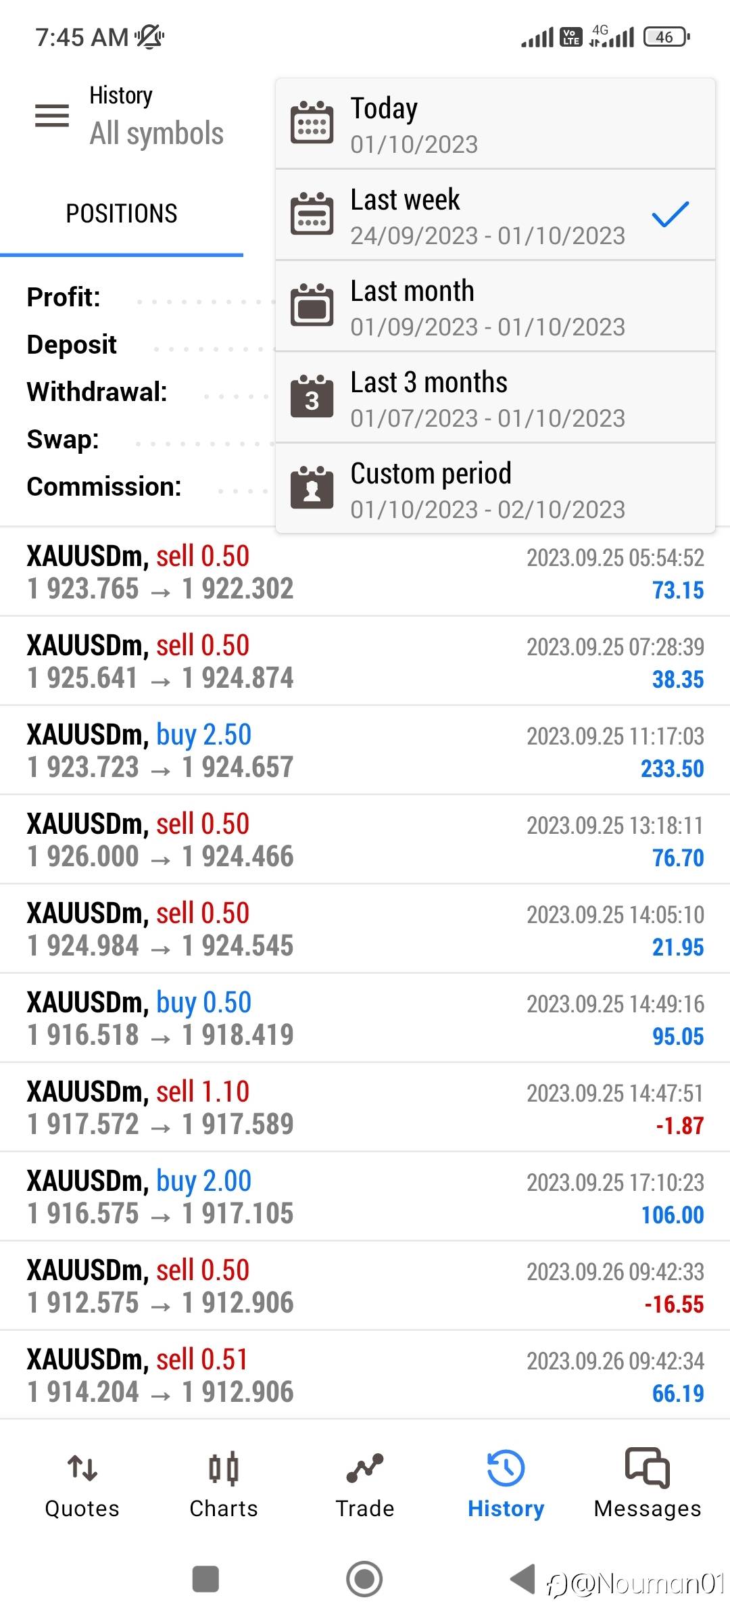
Task: Open the All symbols filter
Action: (x=156, y=133)
